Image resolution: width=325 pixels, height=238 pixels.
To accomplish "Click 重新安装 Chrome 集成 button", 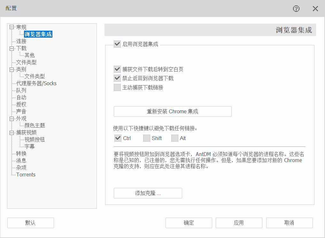I will click(173, 112).
